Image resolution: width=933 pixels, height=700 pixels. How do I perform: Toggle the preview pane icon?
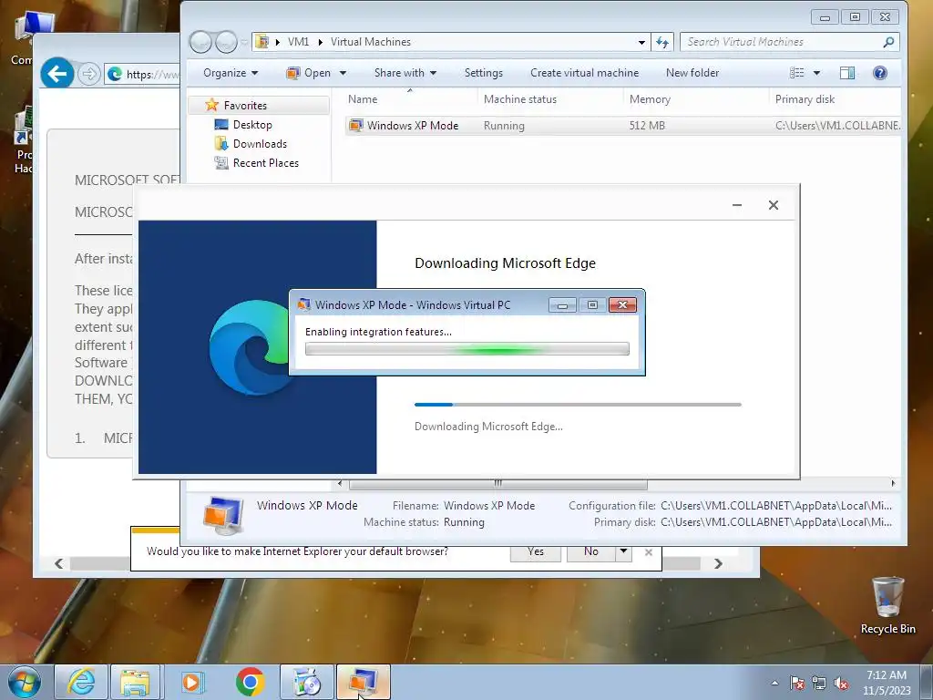(x=847, y=73)
